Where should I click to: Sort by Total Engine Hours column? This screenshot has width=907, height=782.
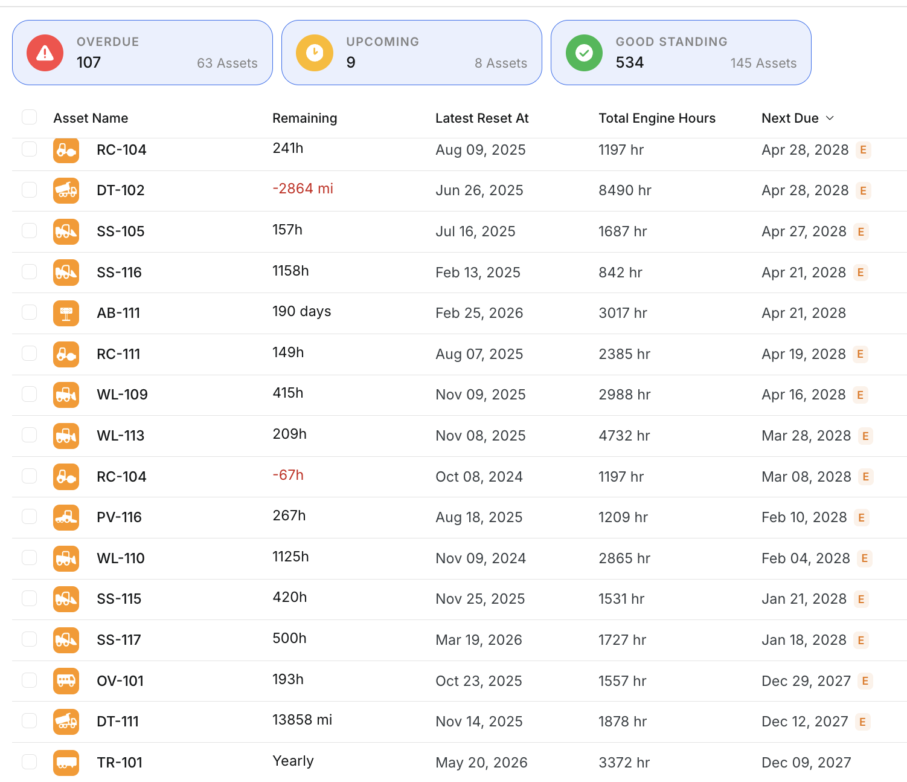[657, 118]
